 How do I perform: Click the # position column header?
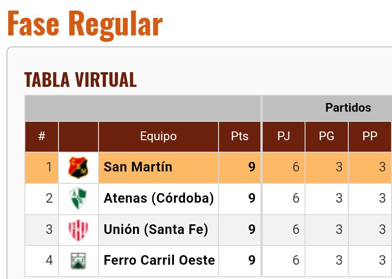[x=41, y=137]
